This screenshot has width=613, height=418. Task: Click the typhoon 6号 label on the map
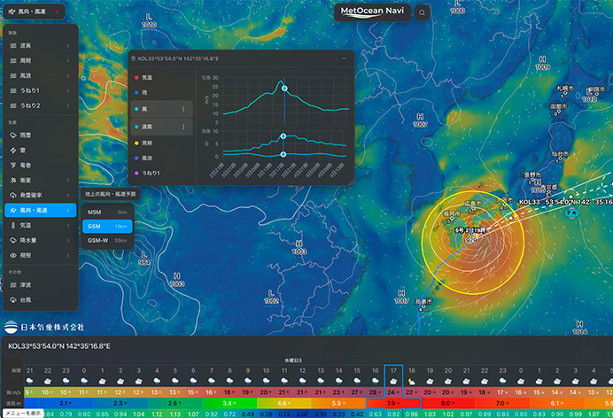click(x=470, y=230)
